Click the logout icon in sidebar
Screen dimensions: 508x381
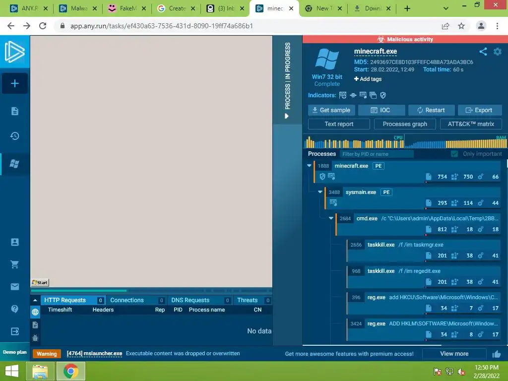coord(14,331)
